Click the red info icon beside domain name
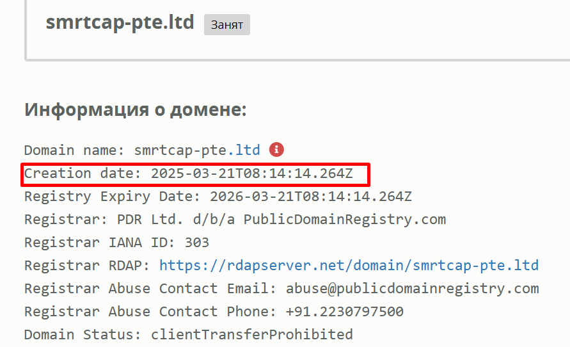Screen dimensions: 570x347 276,150
